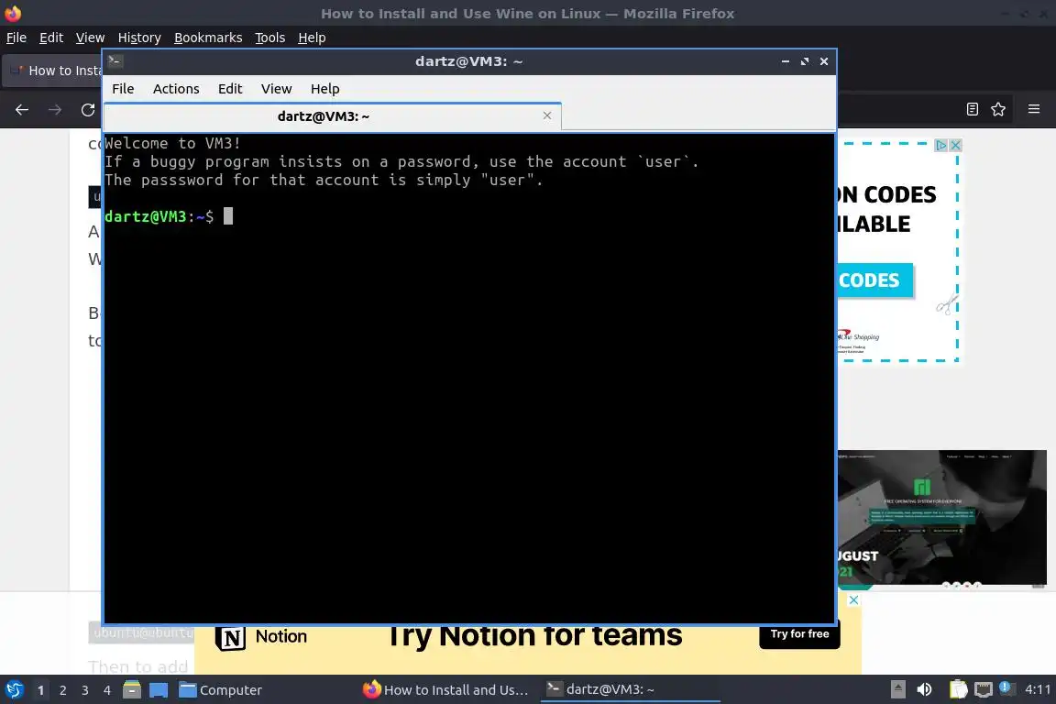Image resolution: width=1056 pixels, height=704 pixels.
Task: Switch to workspace 4
Action: tap(107, 690)
